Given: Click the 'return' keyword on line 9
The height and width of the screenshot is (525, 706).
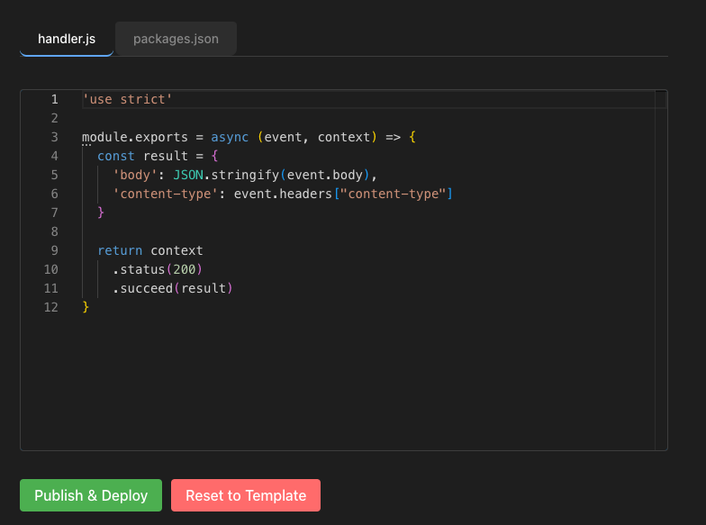Looking at the screenshot, I should pos(120,250).
